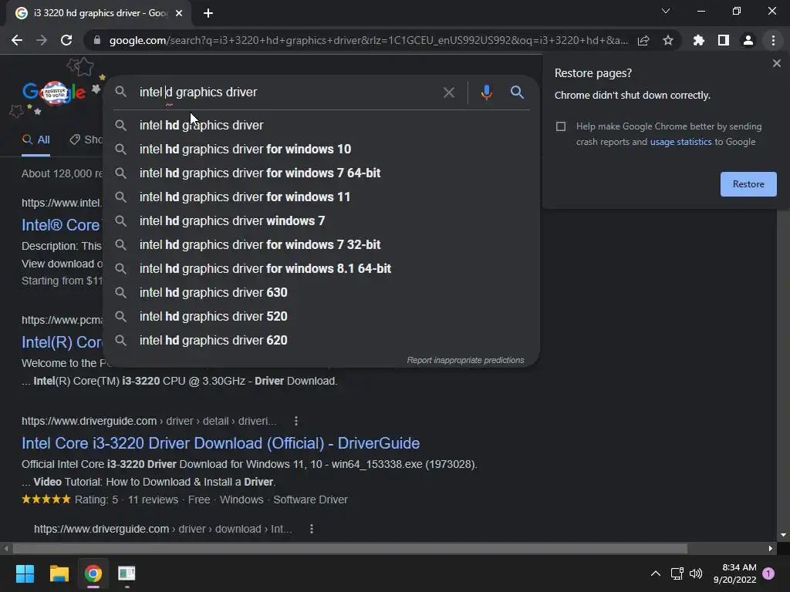Choose suggestion 'for windows 8.1 64-bit'
Image resolution: width=790 pixels, height=592 pixels.
tap(322, 268)
